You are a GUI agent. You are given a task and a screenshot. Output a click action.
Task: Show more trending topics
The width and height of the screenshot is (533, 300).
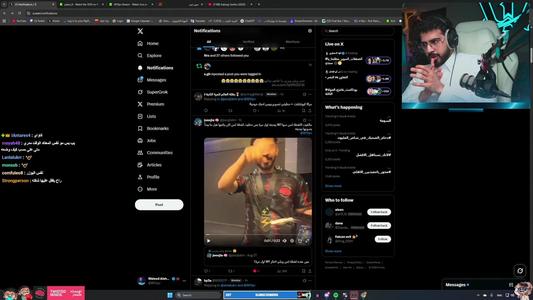333,186
